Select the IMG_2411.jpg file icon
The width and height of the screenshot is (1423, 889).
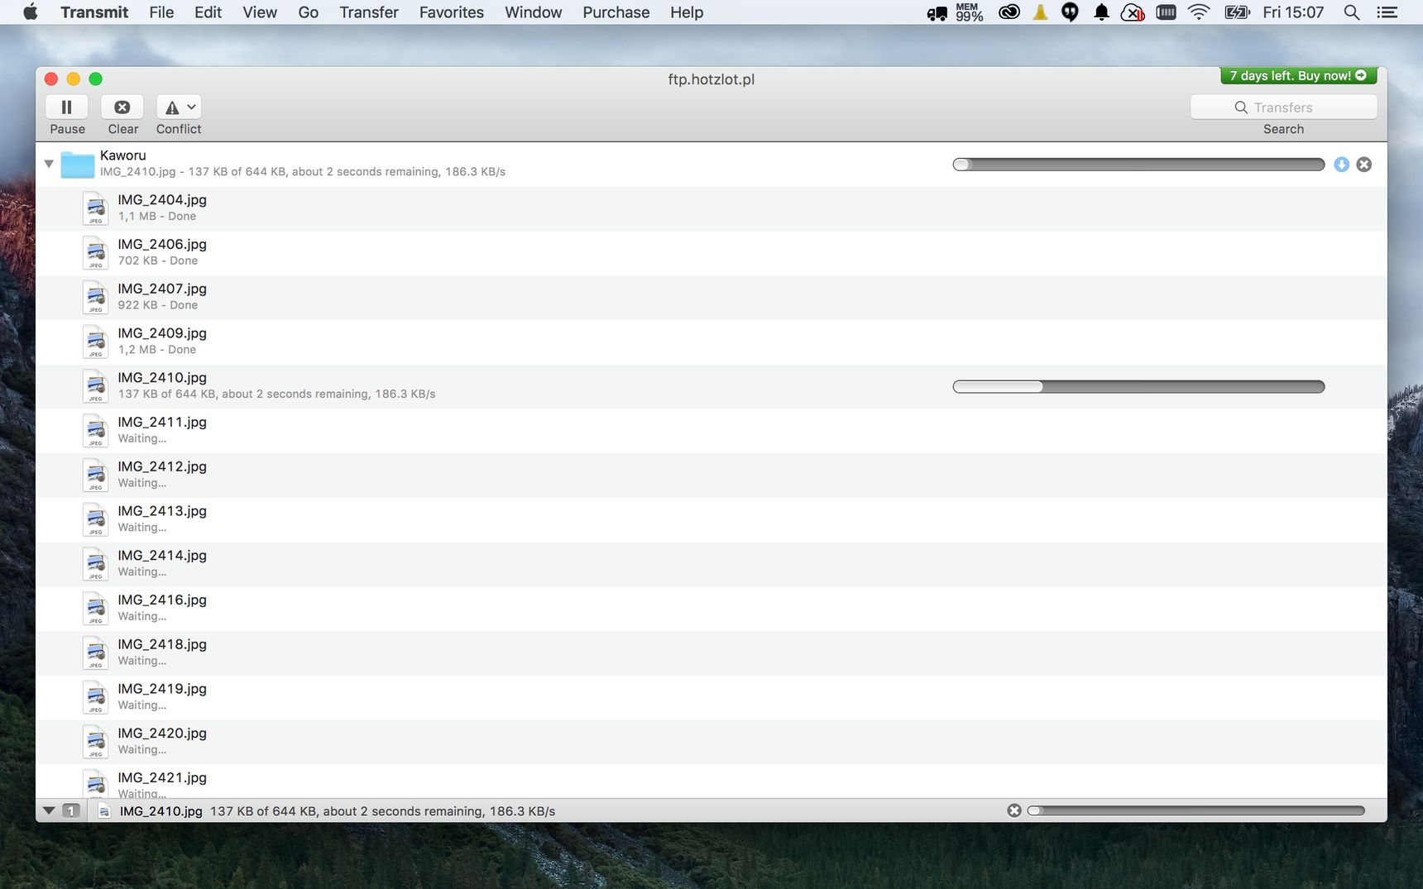pyautogui.click(x=96, y=431)
